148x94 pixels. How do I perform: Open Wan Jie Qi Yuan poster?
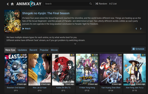click(40, 70)
